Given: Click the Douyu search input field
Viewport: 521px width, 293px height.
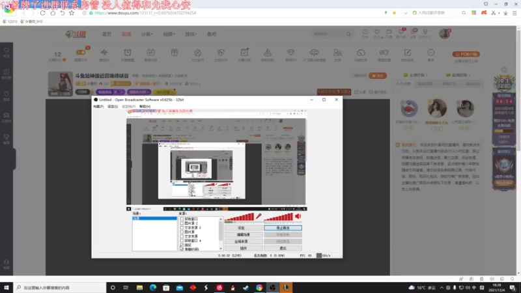Looking at the screenshot, I should [x=328, y=34].
